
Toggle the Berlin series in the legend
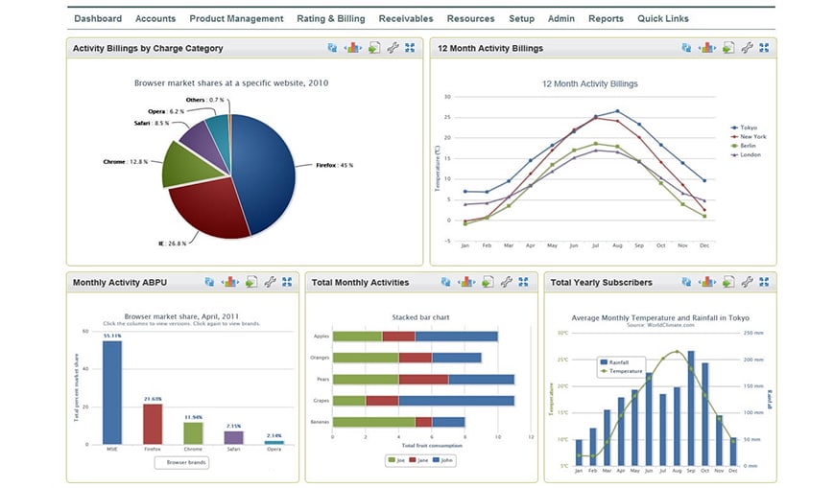[x=744, y=146]
